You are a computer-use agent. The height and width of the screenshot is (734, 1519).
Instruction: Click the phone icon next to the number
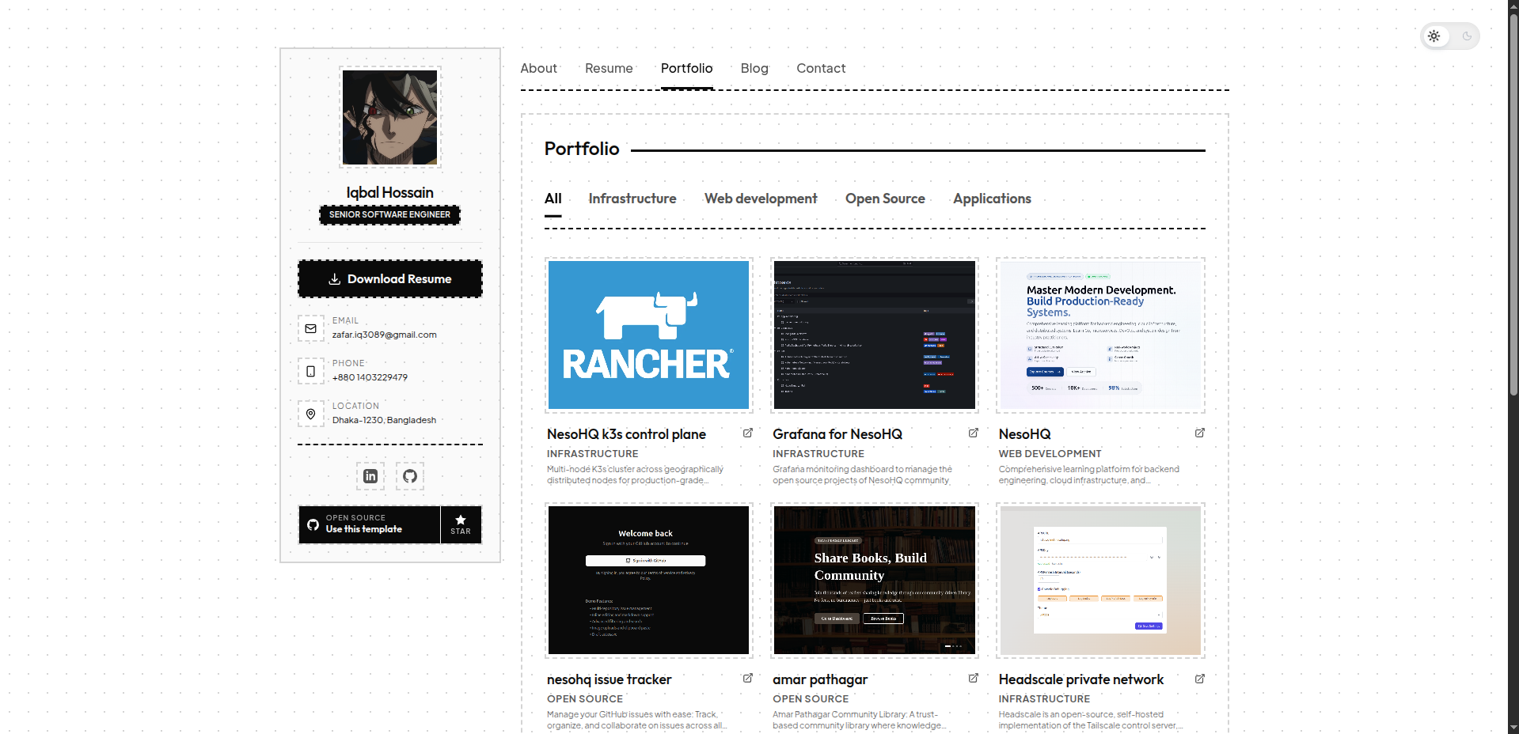point(310,371)
